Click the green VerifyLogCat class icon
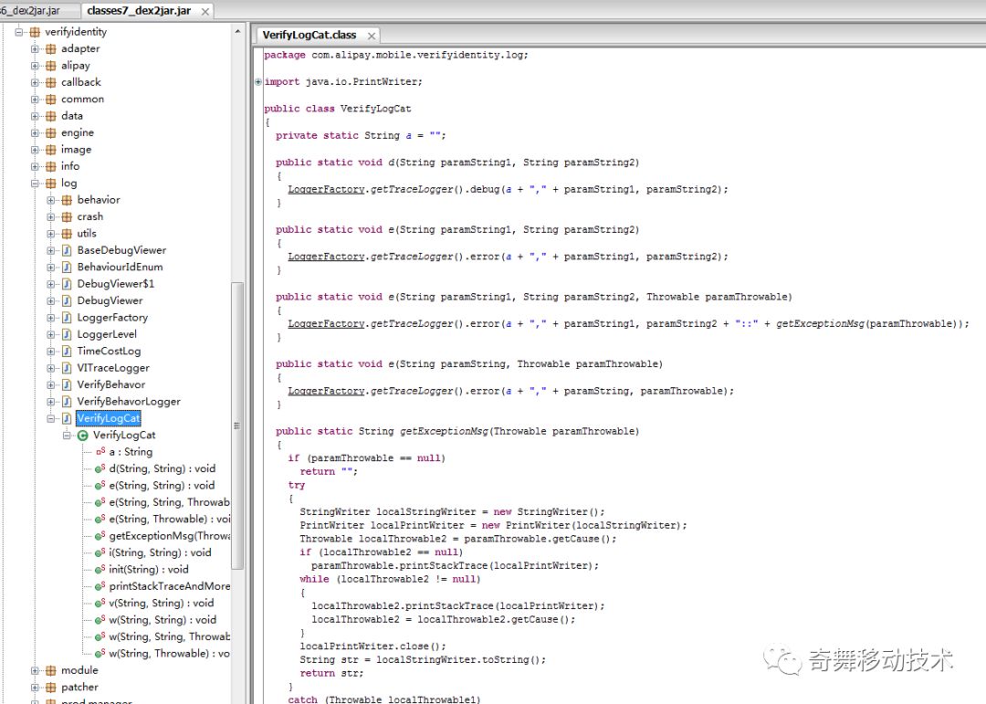Image resolution: width=986 pixels, height=704 pixels. pos(82,436)
